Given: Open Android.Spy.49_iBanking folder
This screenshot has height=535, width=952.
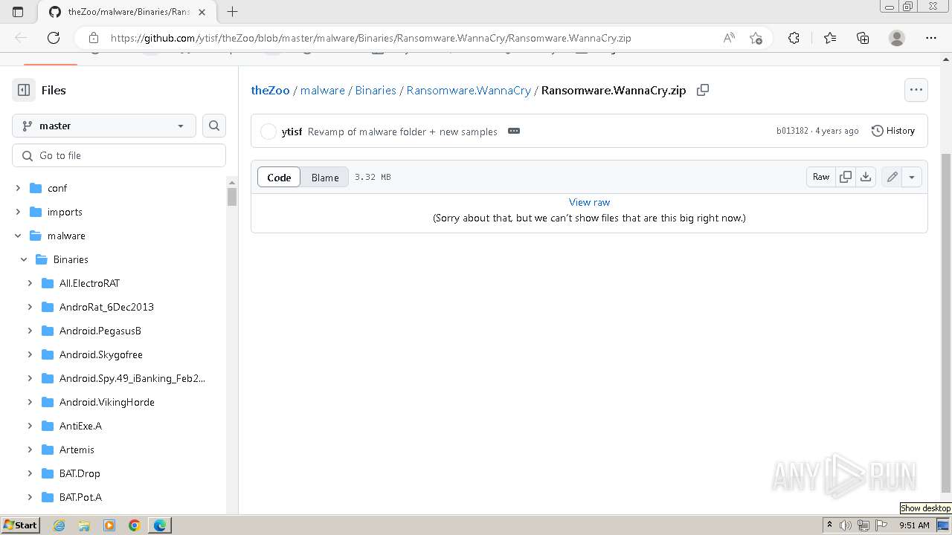Looking at the screenshot, I should coord(132,378).
